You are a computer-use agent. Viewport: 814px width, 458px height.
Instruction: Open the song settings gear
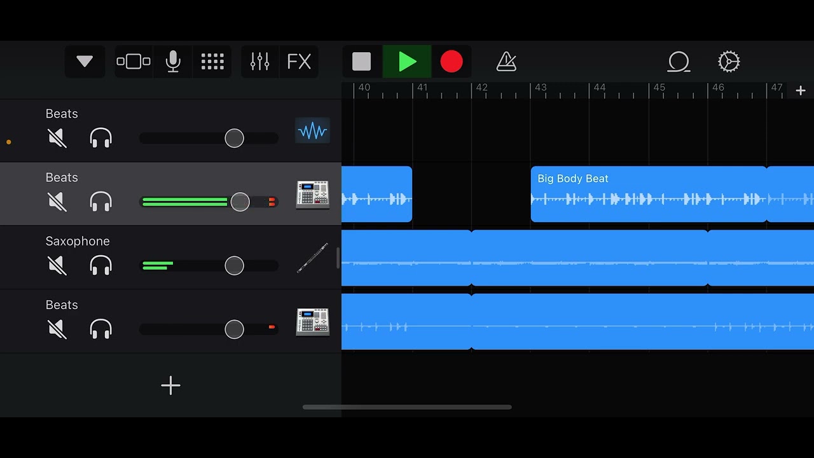click(x=729, y=62)
